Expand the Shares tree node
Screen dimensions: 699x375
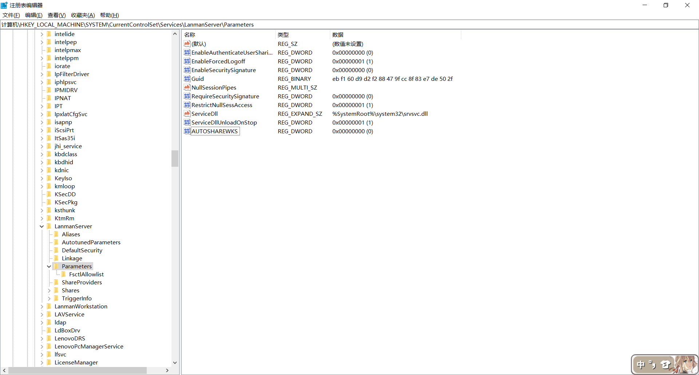click(x=49, y=291)
